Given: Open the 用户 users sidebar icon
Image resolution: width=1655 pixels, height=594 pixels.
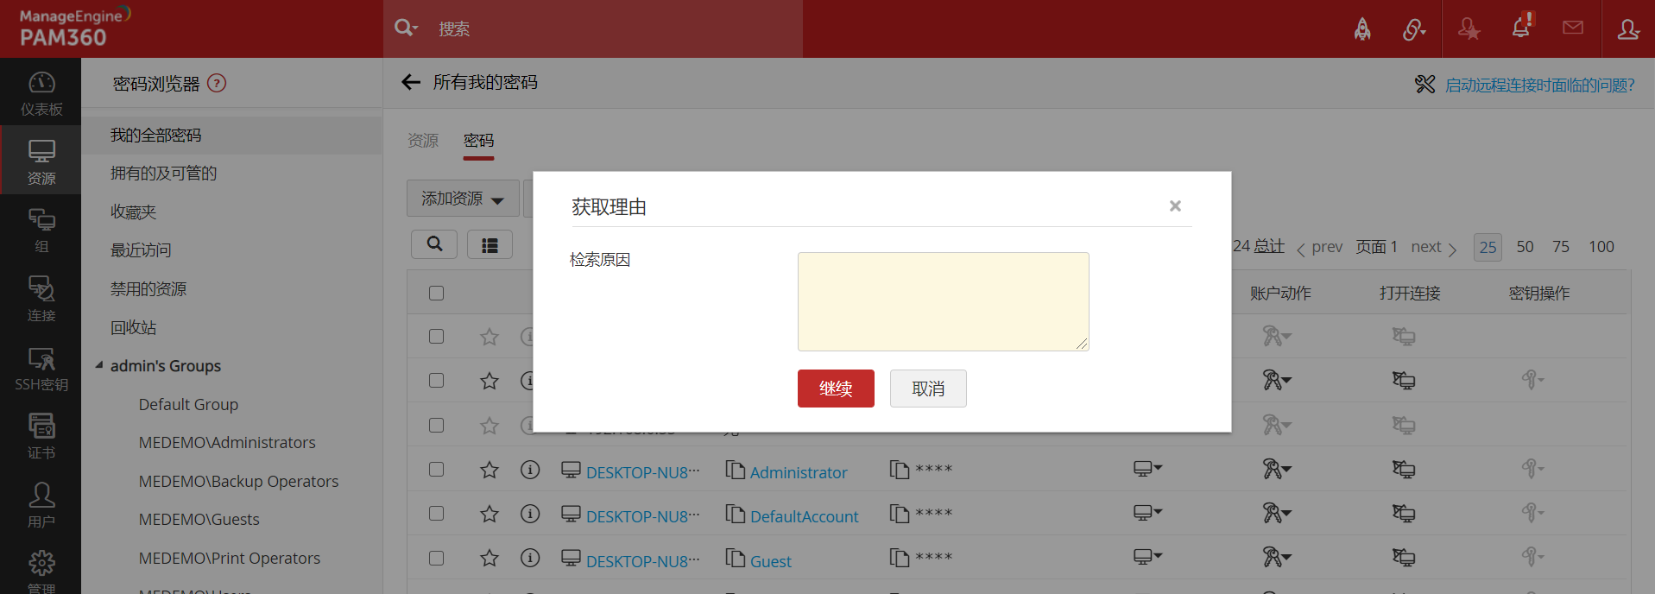Looking at the screenshot, I should coord(41,505).
